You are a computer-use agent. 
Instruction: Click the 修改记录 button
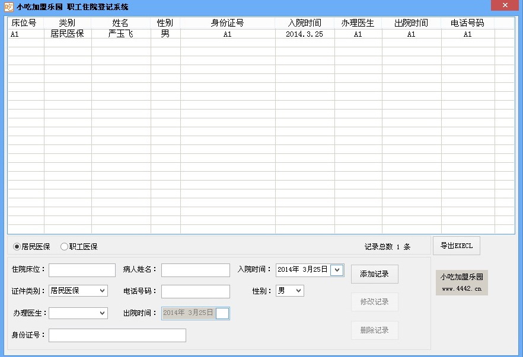pyautogui.click(x=375, y=302)
